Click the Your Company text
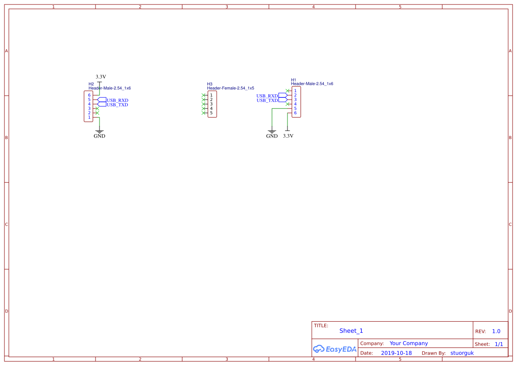Viewport: 517px width, 366px height. click(x=408, y=343)
